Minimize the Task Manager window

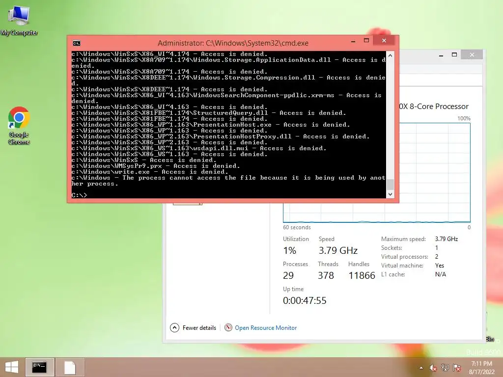point(441,55)
